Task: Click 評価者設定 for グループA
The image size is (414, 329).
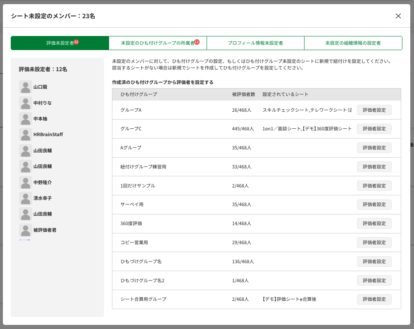Action: 374,110
